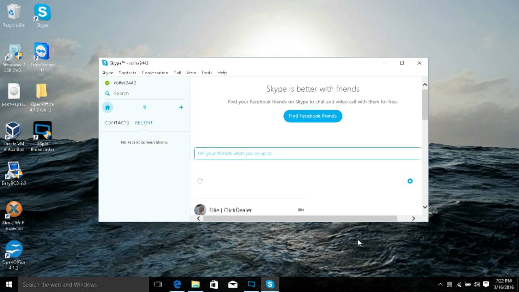Select Windows 7 USB DVD desktop icon
The height and width of the screenshot is (292, 519).
[x=14, y=58]
